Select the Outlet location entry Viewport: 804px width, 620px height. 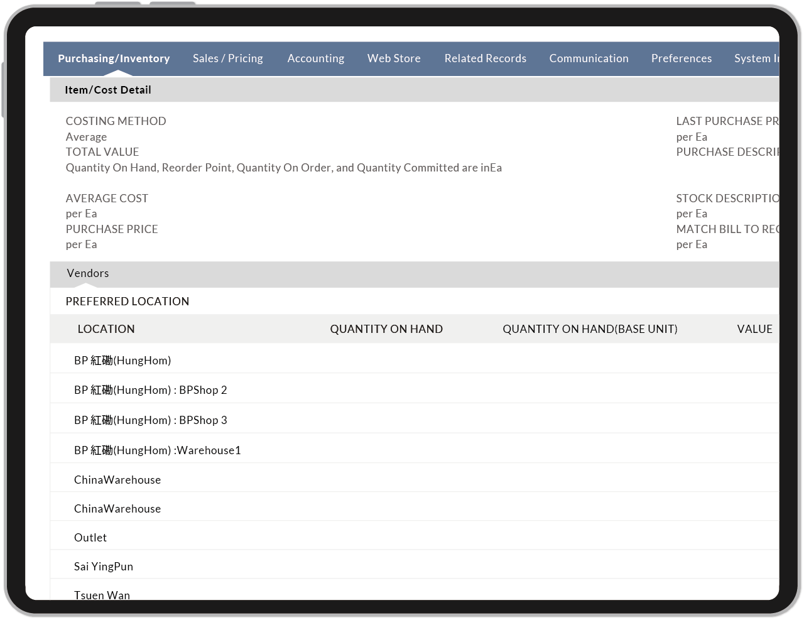pos(90,537)
